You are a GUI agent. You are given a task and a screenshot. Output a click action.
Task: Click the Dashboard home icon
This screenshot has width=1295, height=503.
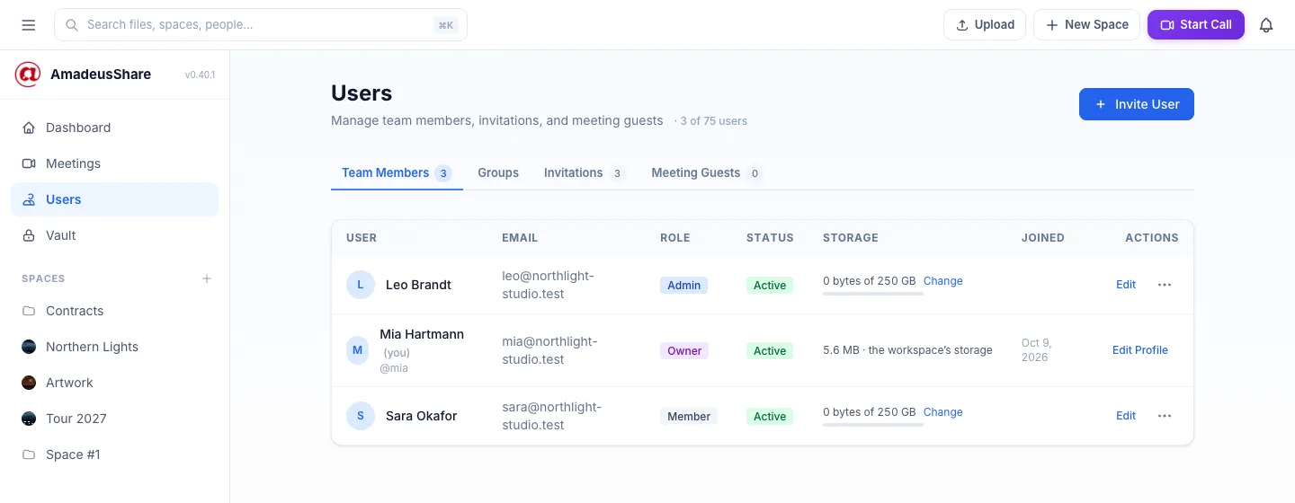pos(29,128)
